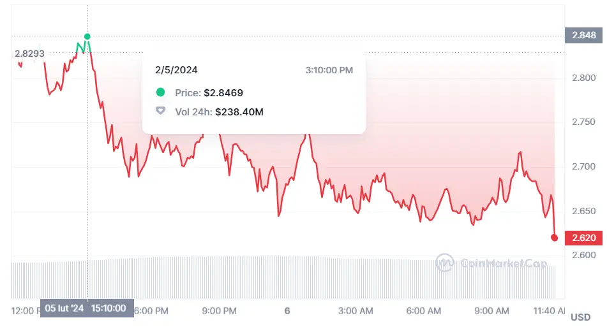The image size is (607, 334).
Task: Click the red 2.620 current price tag
Action: 584,238
